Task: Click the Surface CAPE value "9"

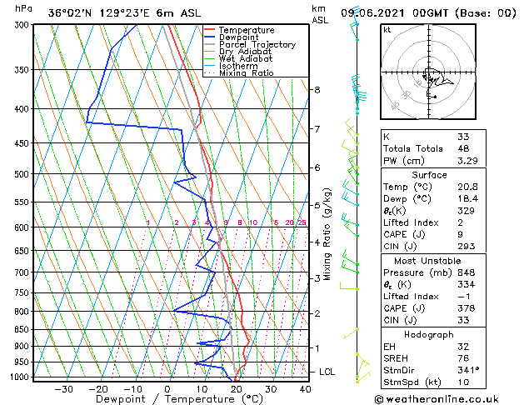Action: [x=461, y=234]
